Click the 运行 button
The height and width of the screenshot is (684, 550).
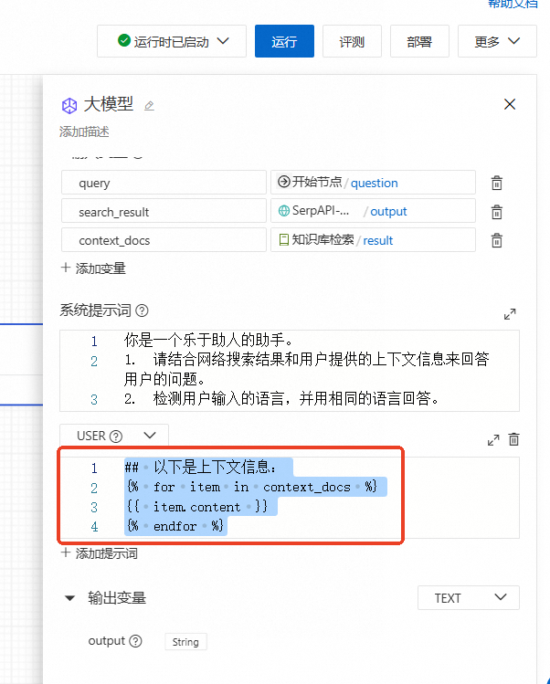(x=284, y=41)
